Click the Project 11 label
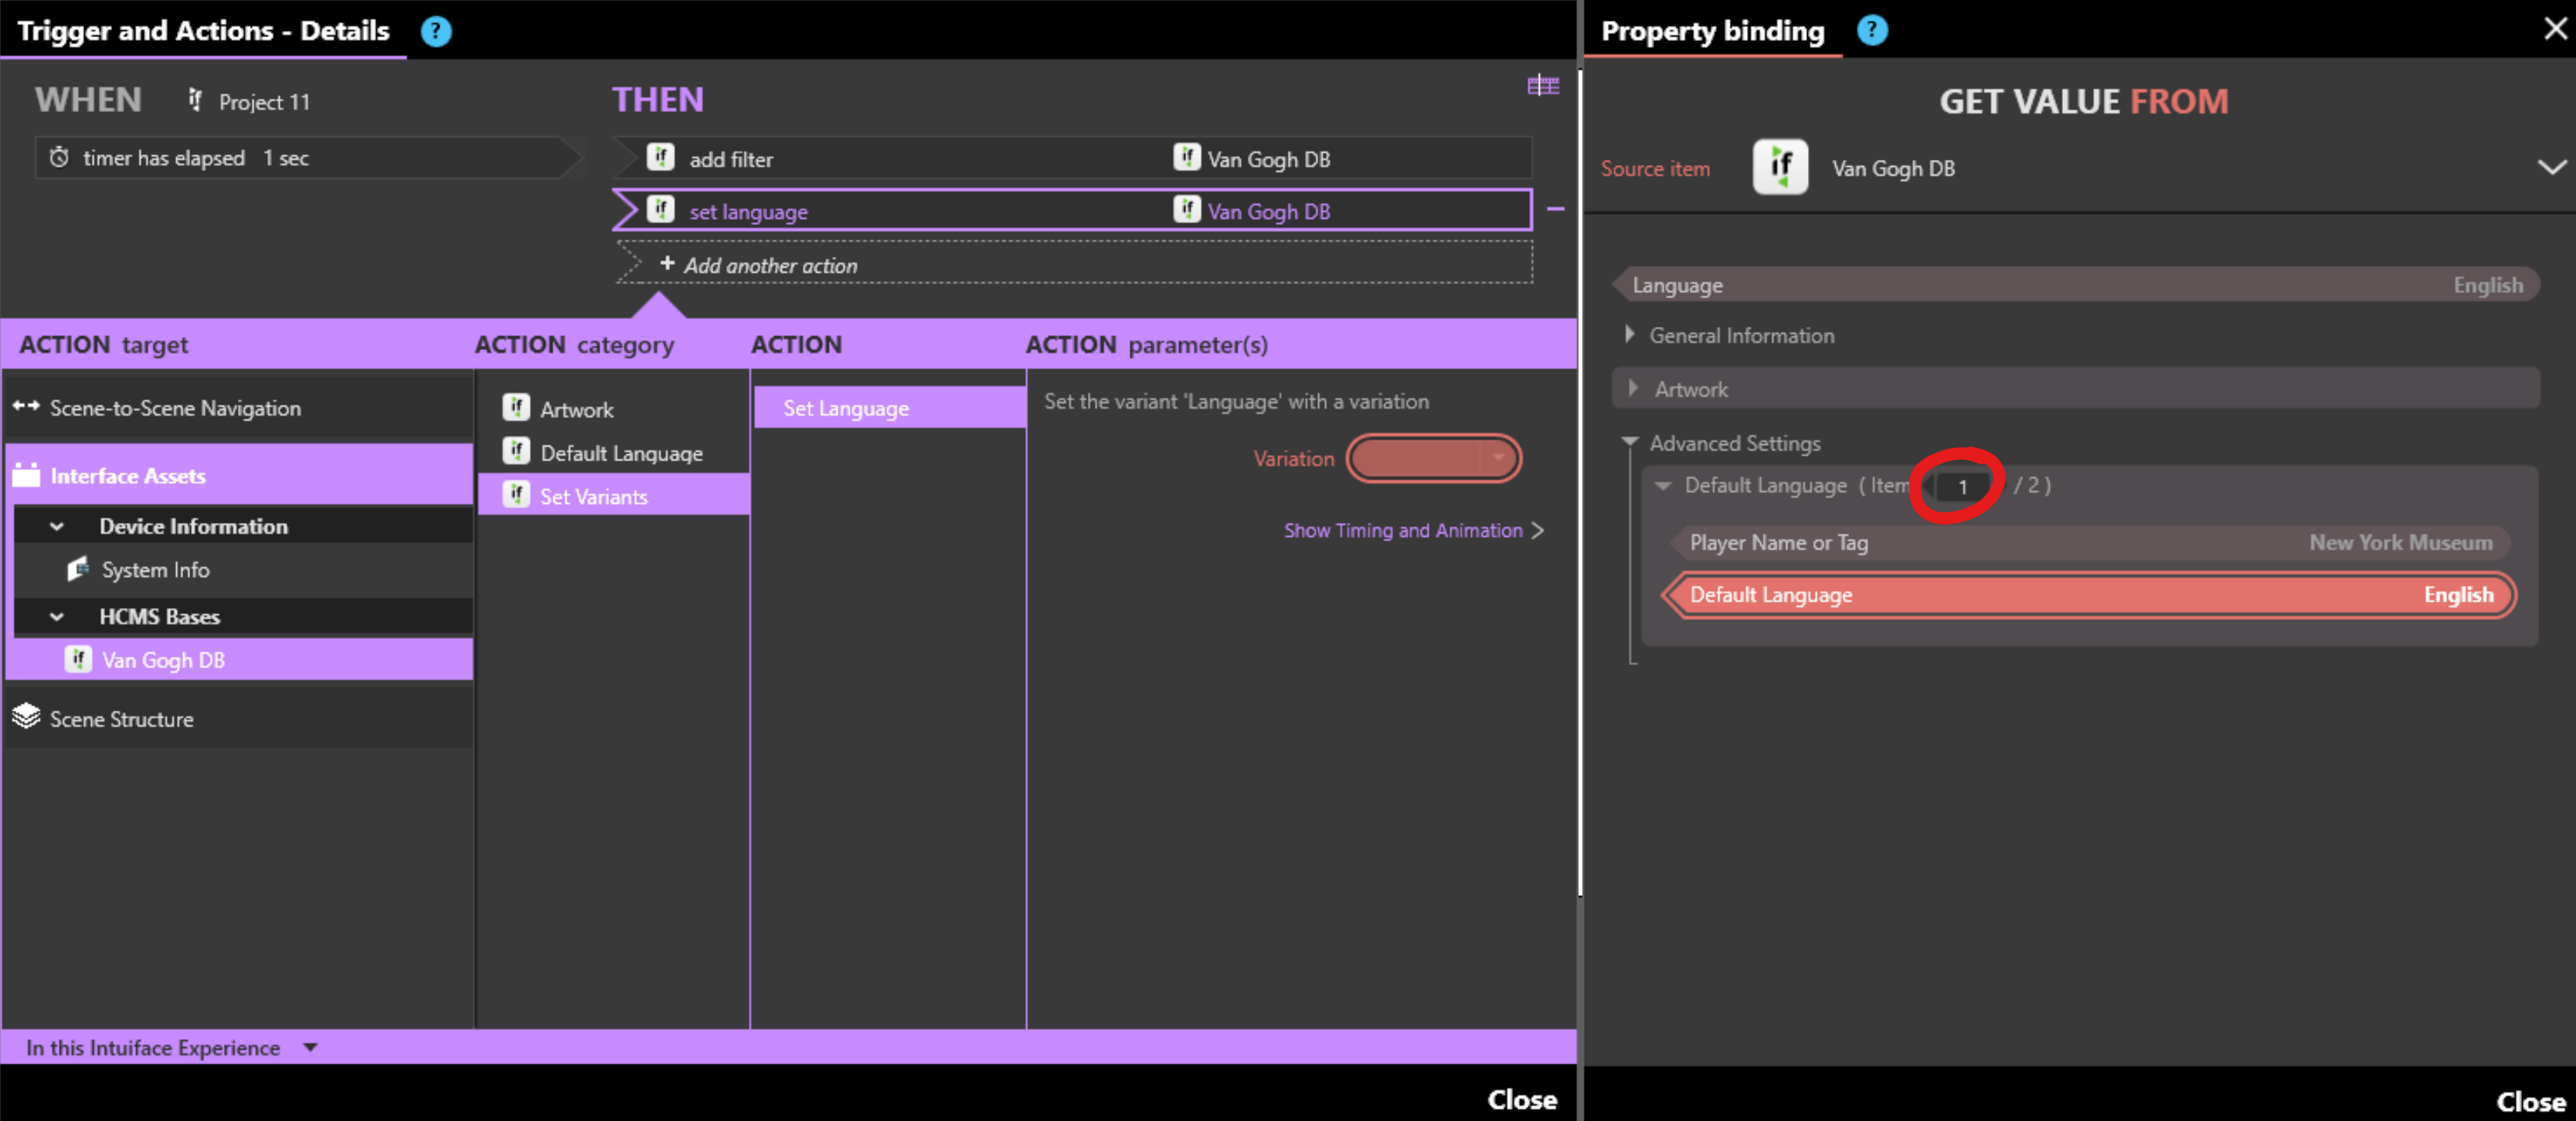Screen dimensions: 2576x1121 click(x=264, y=101)
